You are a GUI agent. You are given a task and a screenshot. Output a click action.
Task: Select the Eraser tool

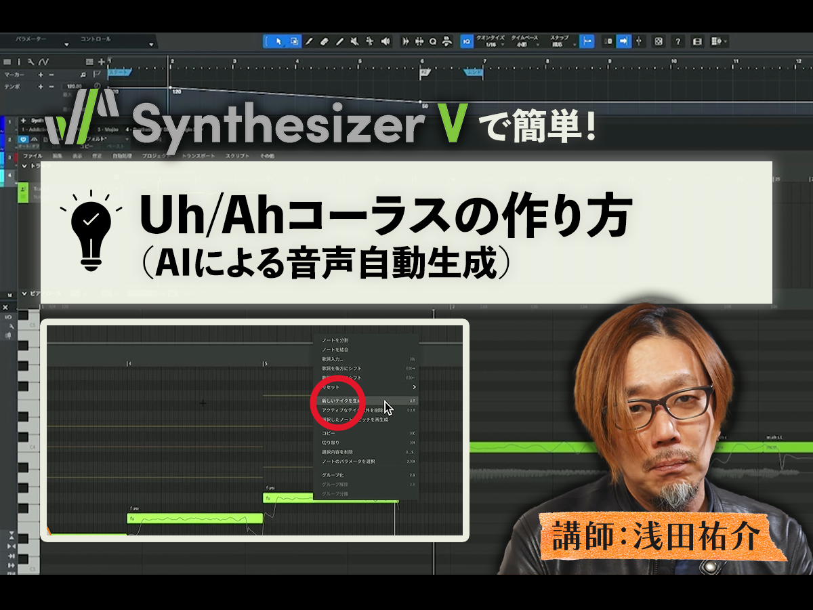(x=325, y=41)
